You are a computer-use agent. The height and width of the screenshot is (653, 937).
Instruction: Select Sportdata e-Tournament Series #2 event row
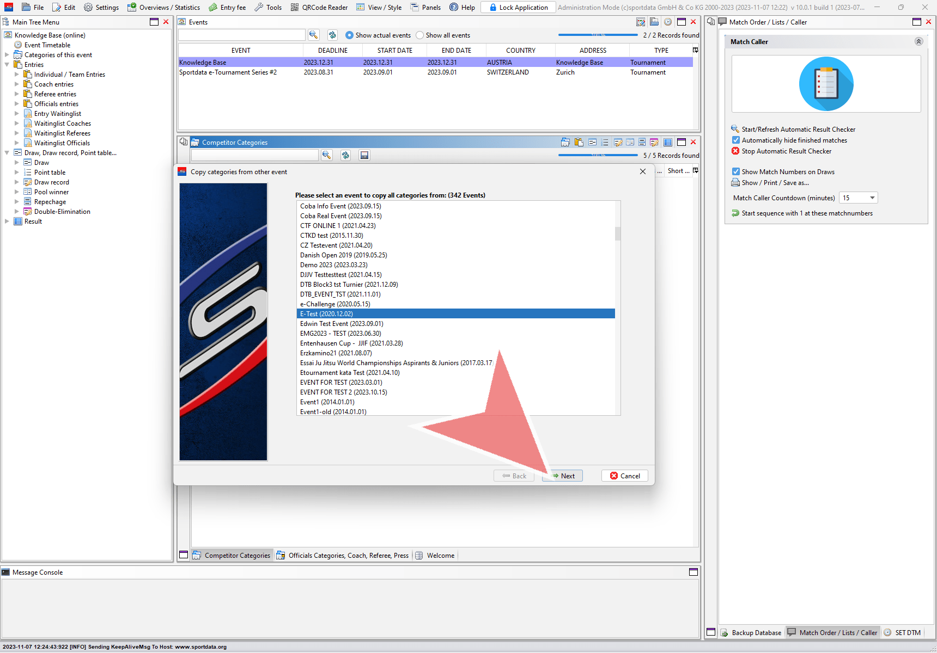click(435, 72)
